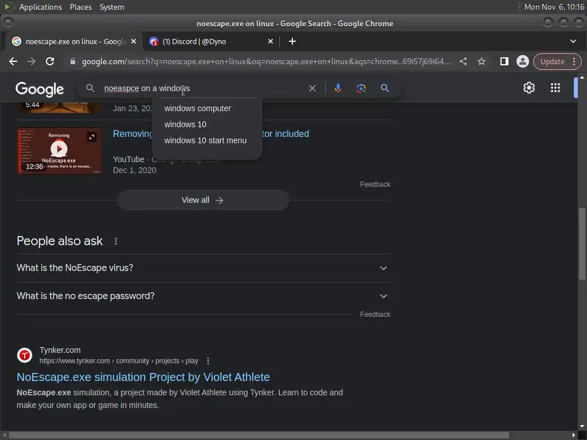Image resolution: width=587 pixels, height=440 pixels.
Task: Click the address bar URL text
Action: coord(266,61)
